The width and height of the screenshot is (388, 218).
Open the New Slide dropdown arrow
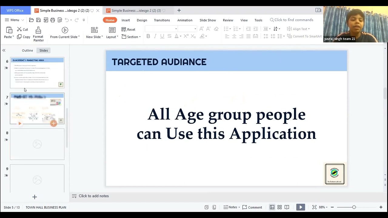(x=102, y=37)
